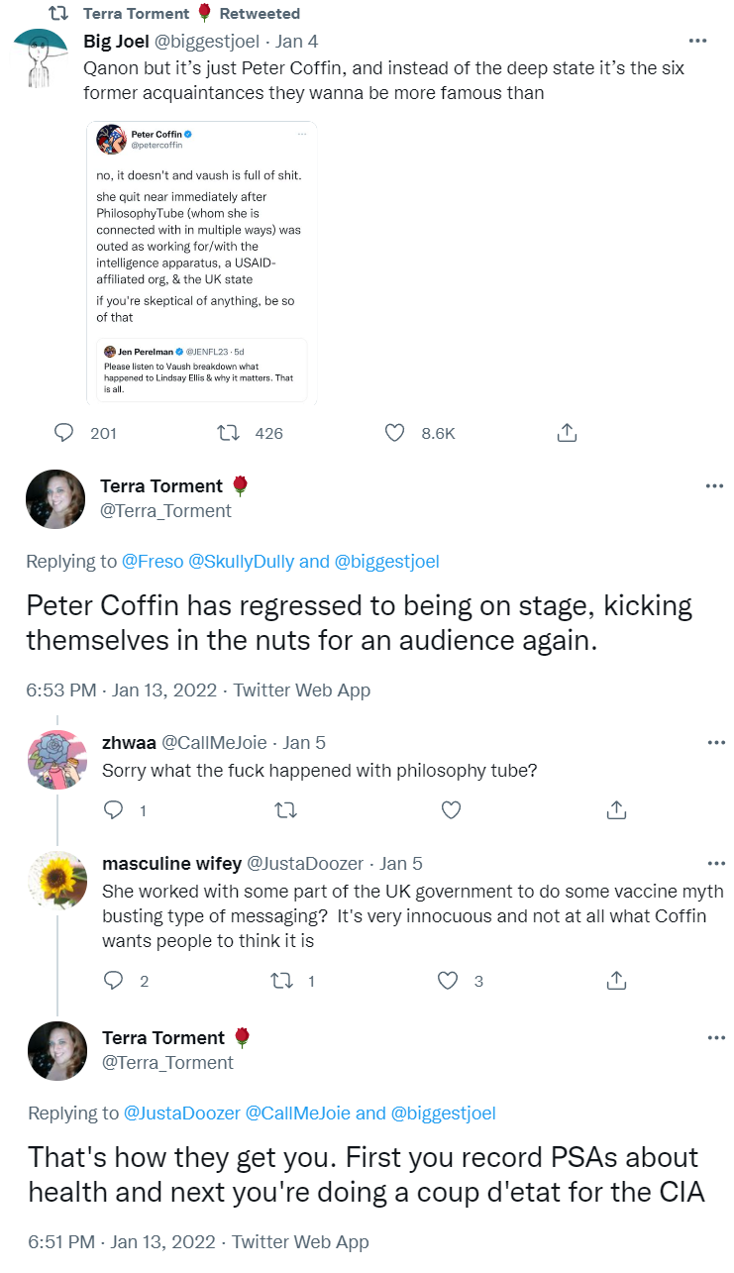Share masculine wifey's tweet
734x1273 pixels.
(616, 981)
